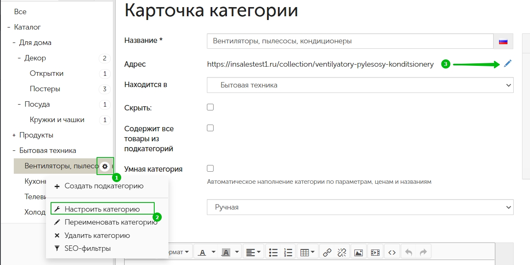Click the gear icon next to Вентиляторы category
Viewport: 530px width, 265px height.
pyautogui.click(x=105, y=166)
